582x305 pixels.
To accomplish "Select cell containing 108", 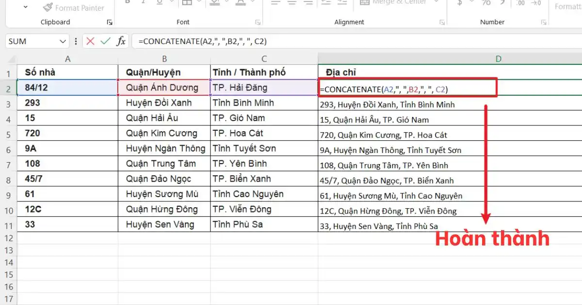I will pyautogui.click(x=67, y=164).
